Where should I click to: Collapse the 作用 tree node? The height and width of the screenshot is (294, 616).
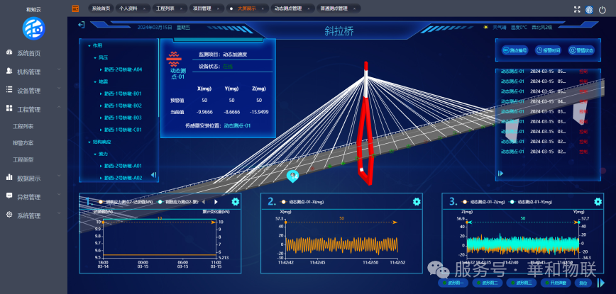click(89, 45)
